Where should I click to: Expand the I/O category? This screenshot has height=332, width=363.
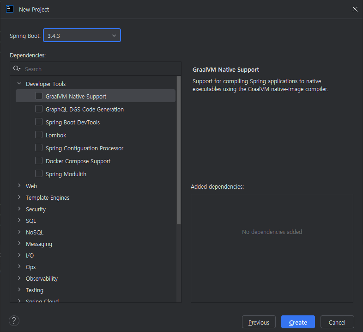tap(19, 255)
